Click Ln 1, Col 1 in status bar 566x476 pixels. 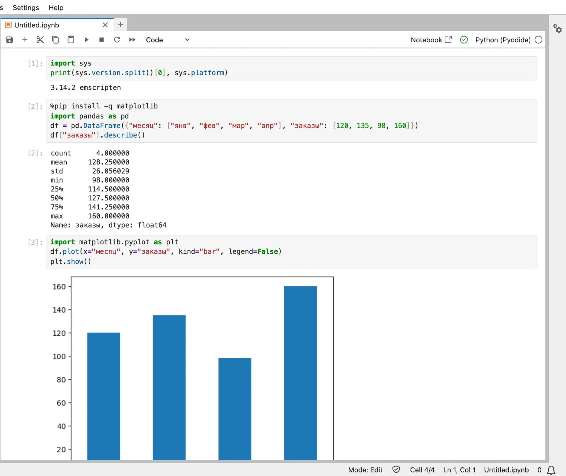click(x=459, y=470)
